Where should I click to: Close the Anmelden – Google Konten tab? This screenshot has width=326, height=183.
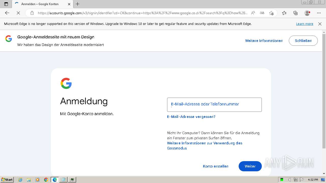[x=69, y=4]
